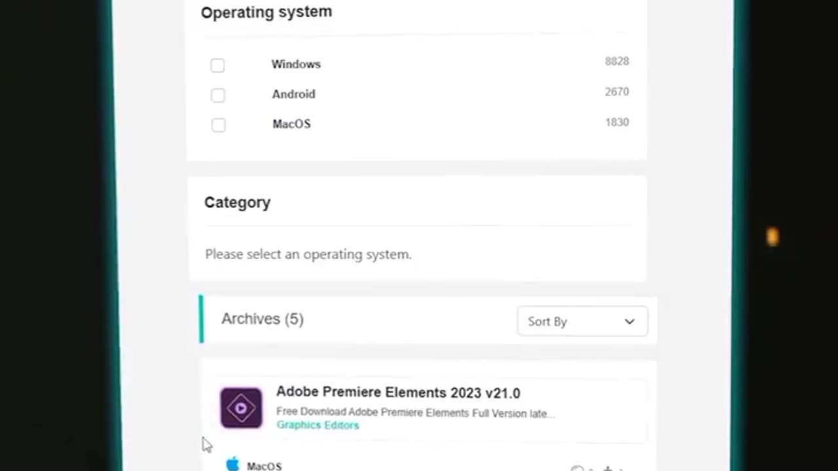Image resolution: width=838 pixels, height=471 pixels.
Task: Tick the Windows operating system checkbox
Action: (x=217, y=65)
